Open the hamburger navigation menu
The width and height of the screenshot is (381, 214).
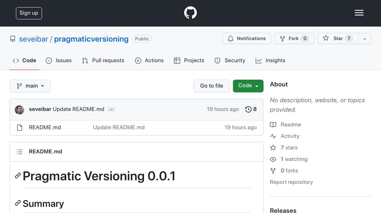point(359,13)
